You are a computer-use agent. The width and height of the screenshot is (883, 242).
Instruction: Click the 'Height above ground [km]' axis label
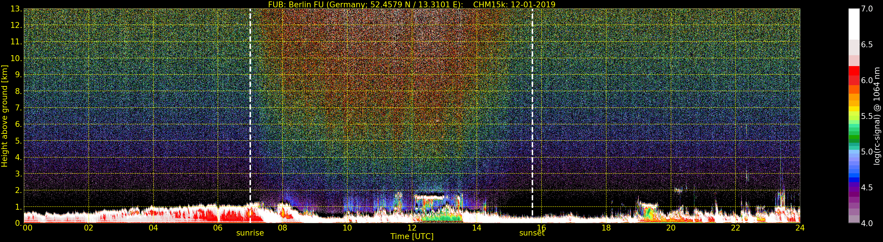(4, 116)
